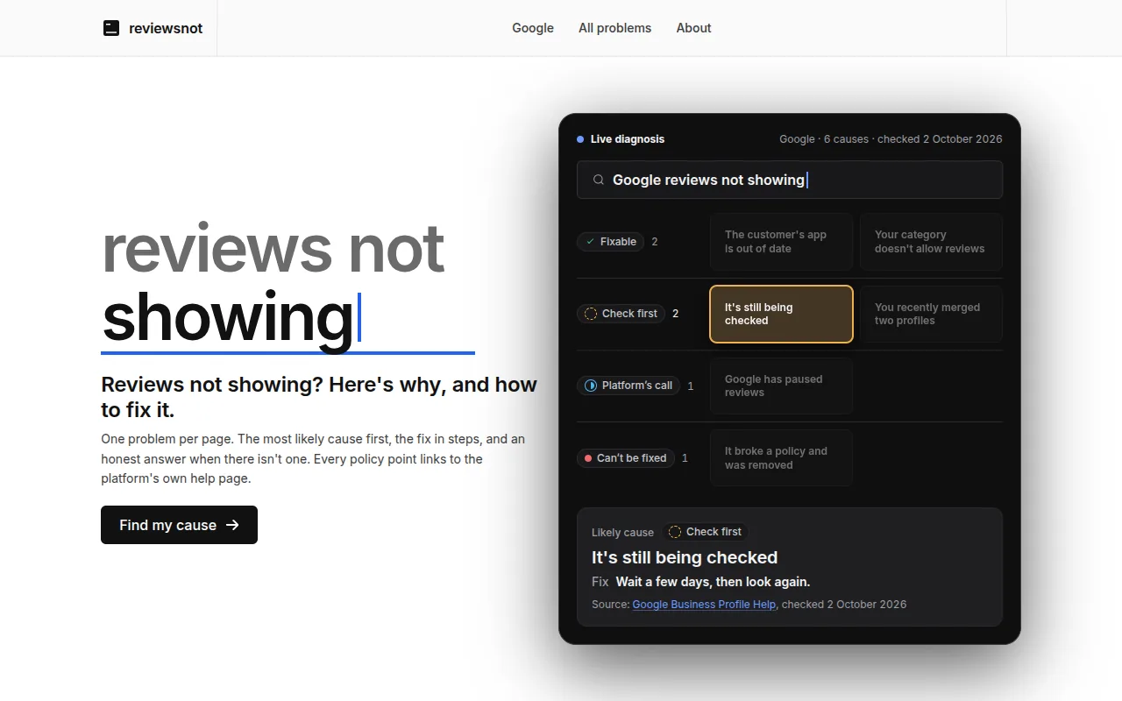Click the Live diagnosis label
Viewport: 1122px width, 701px height.
click(628, 139)
